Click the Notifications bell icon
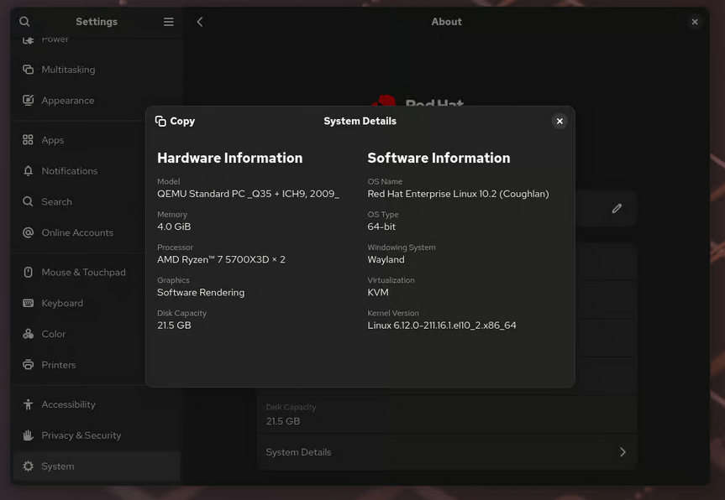This screenshot has height=500, width=725. click(x=29, y=171)
